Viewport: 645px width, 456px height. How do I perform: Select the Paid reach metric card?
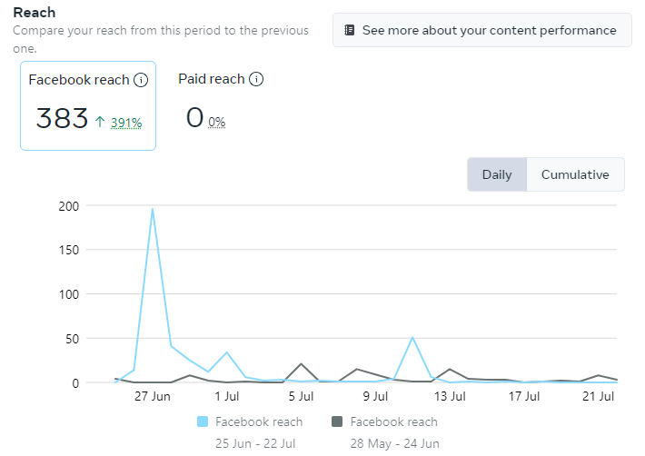[x=221, y=104]
